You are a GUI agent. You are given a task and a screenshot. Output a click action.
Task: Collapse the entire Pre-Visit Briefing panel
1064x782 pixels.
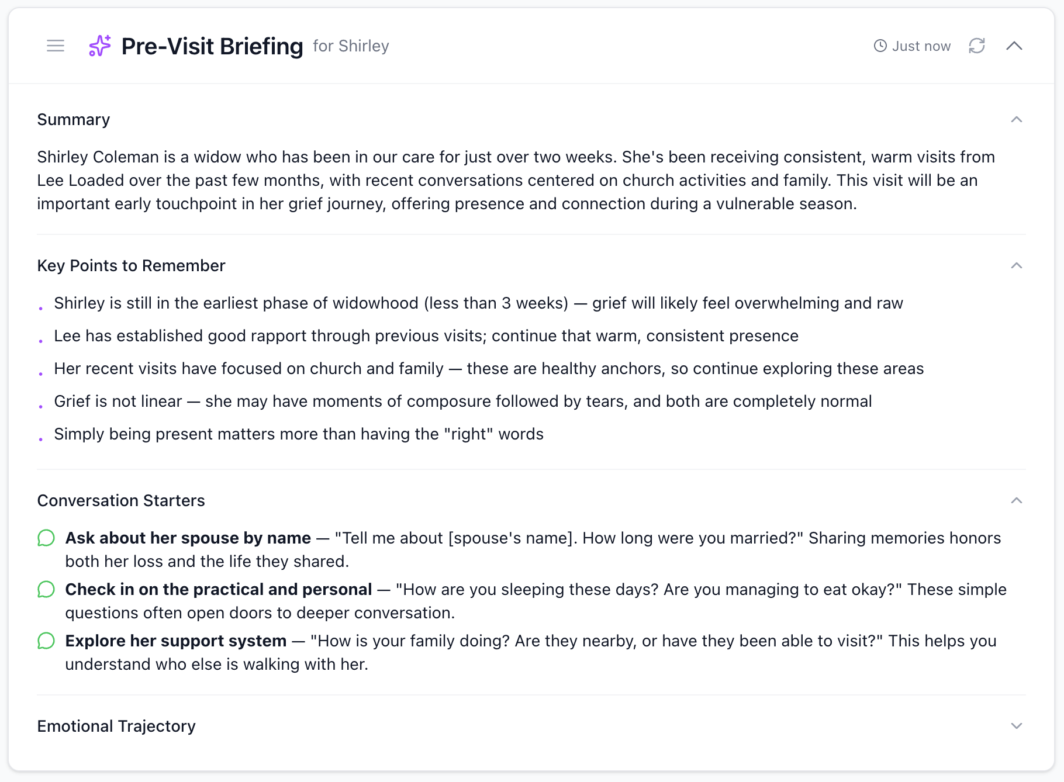pyautogui.click(x=1015, y=46)
